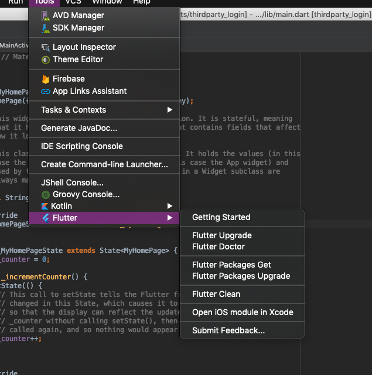
Task: Choose Open iOS module in Xcode
Action: pyautogui.click(x=243, y=312)
